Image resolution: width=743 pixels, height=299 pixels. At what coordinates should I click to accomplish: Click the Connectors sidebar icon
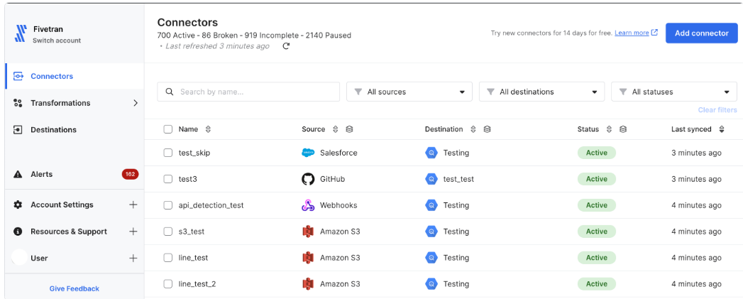point(18,76)
